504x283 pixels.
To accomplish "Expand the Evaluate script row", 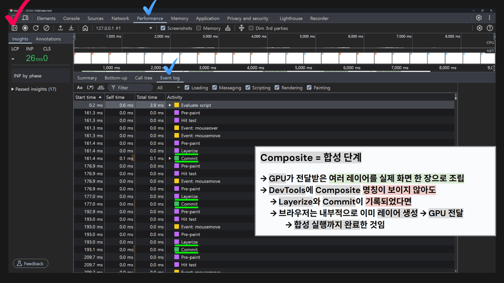I will point(170,105).
